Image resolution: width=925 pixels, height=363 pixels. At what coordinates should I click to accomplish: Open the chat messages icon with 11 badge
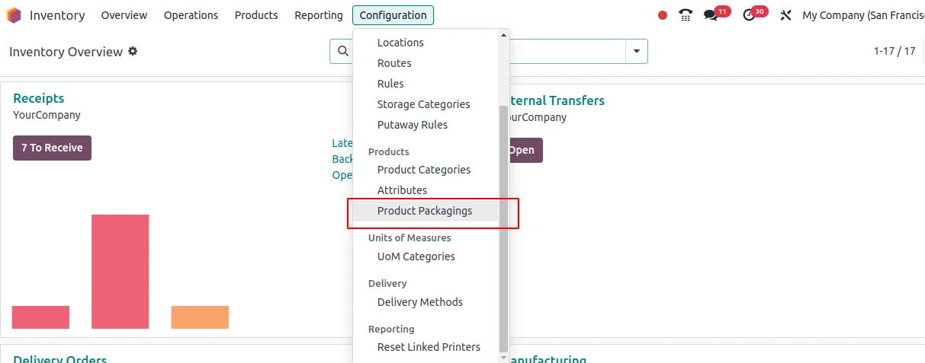pos(711,15)
